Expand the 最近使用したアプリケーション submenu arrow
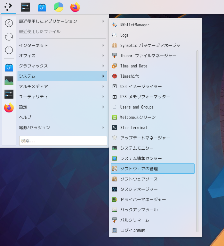 click(x=103, y=21)
